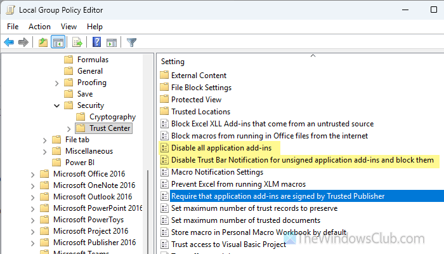Viewport: 444px width, 254px height.
Task: Minimize the Local Group Policy Editor window
Action: coord(405,10)
